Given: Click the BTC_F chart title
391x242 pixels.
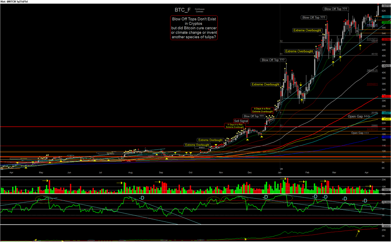Looking at the screenshot, I should coord(182,10).
